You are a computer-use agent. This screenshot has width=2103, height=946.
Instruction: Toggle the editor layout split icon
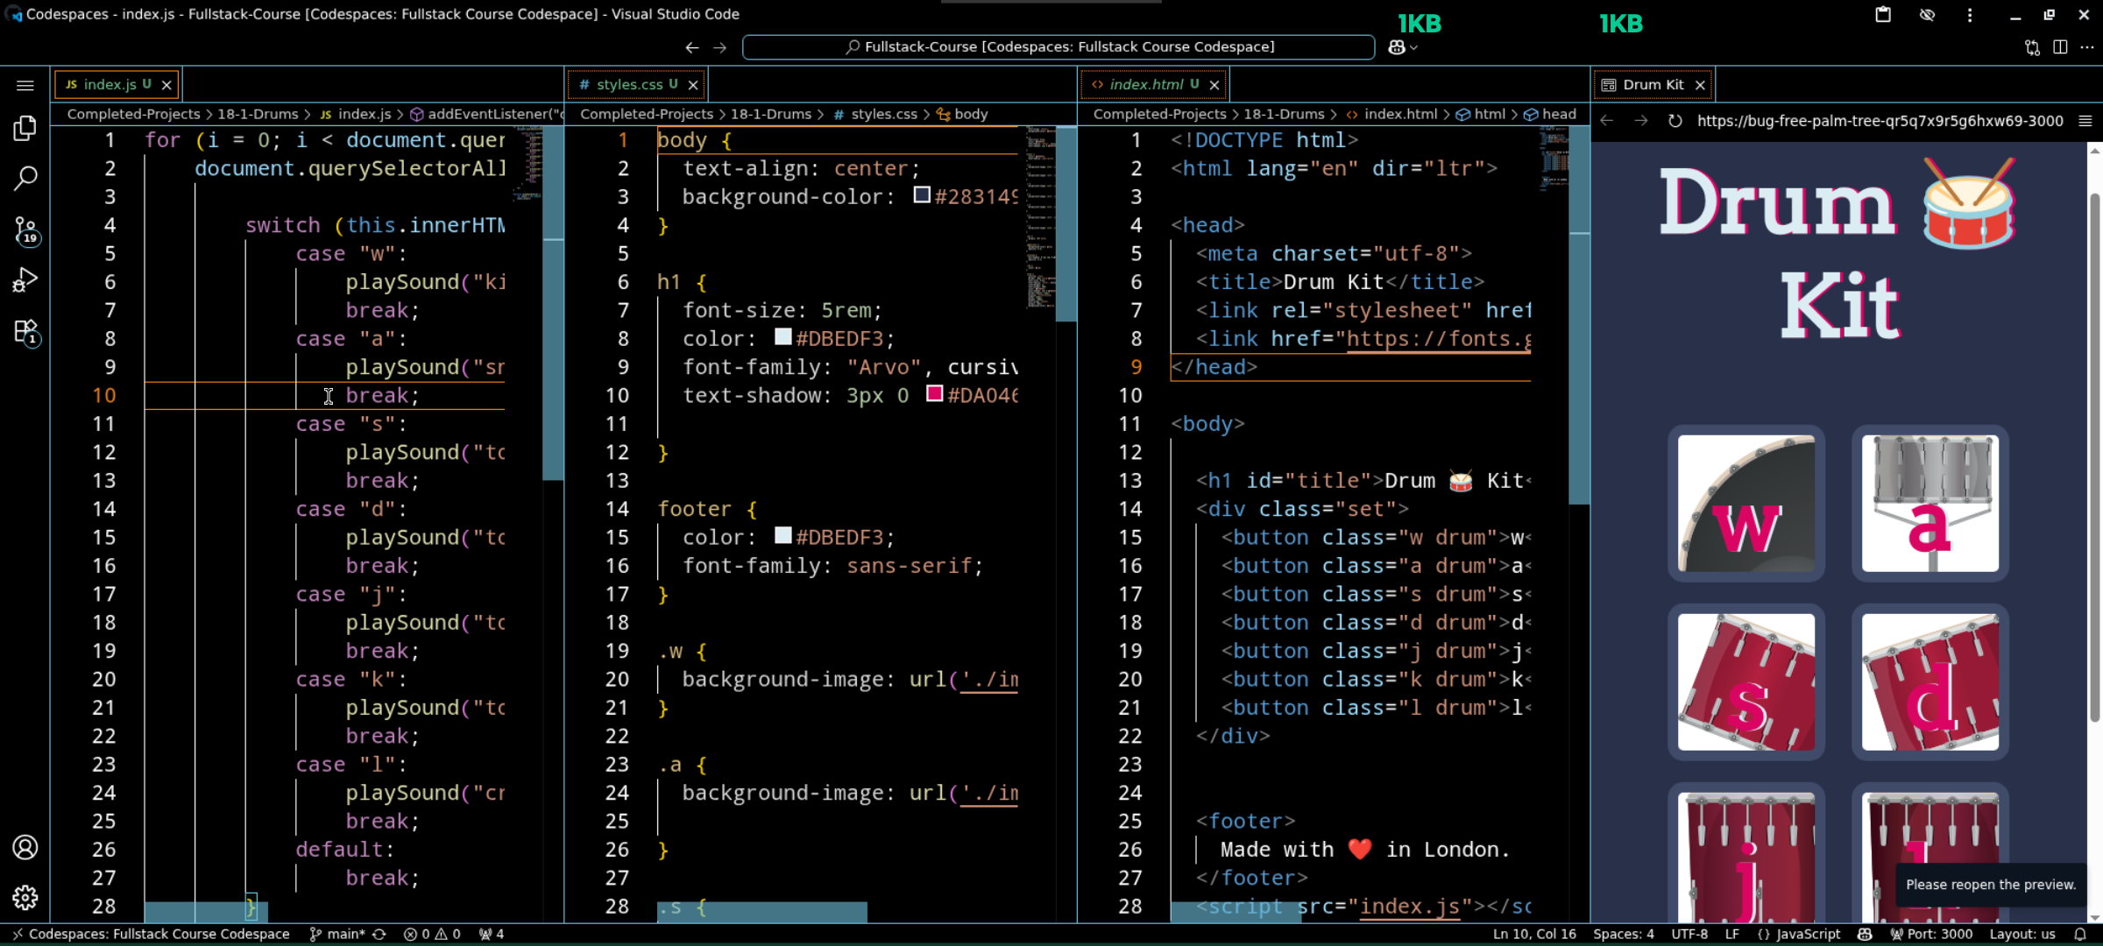2060,47
